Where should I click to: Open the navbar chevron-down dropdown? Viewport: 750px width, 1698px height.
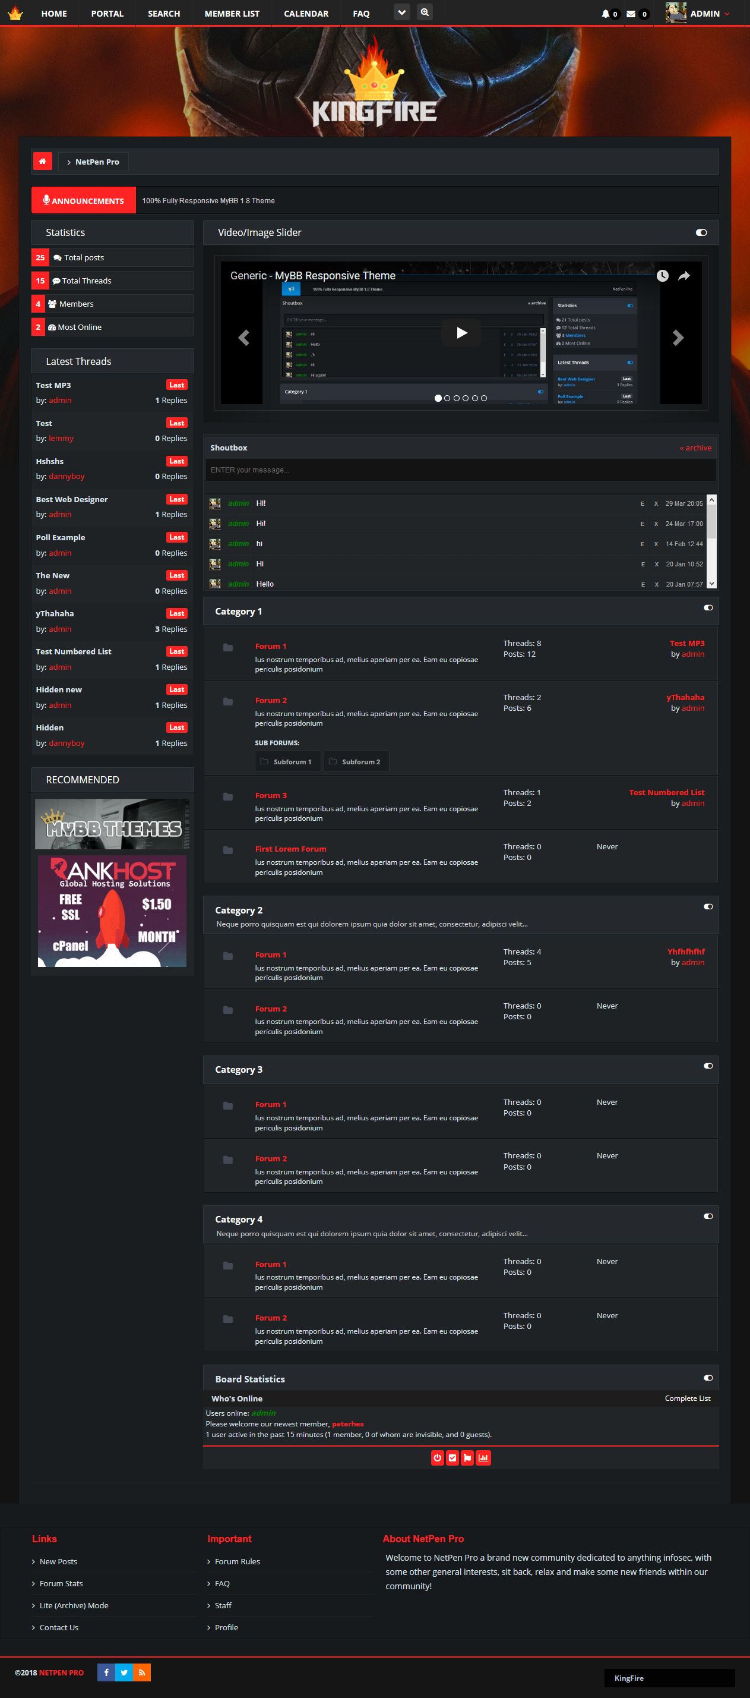coord(401,12)
